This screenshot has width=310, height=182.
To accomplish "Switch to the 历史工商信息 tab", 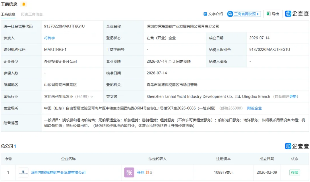I will click(x=32, y=14).
